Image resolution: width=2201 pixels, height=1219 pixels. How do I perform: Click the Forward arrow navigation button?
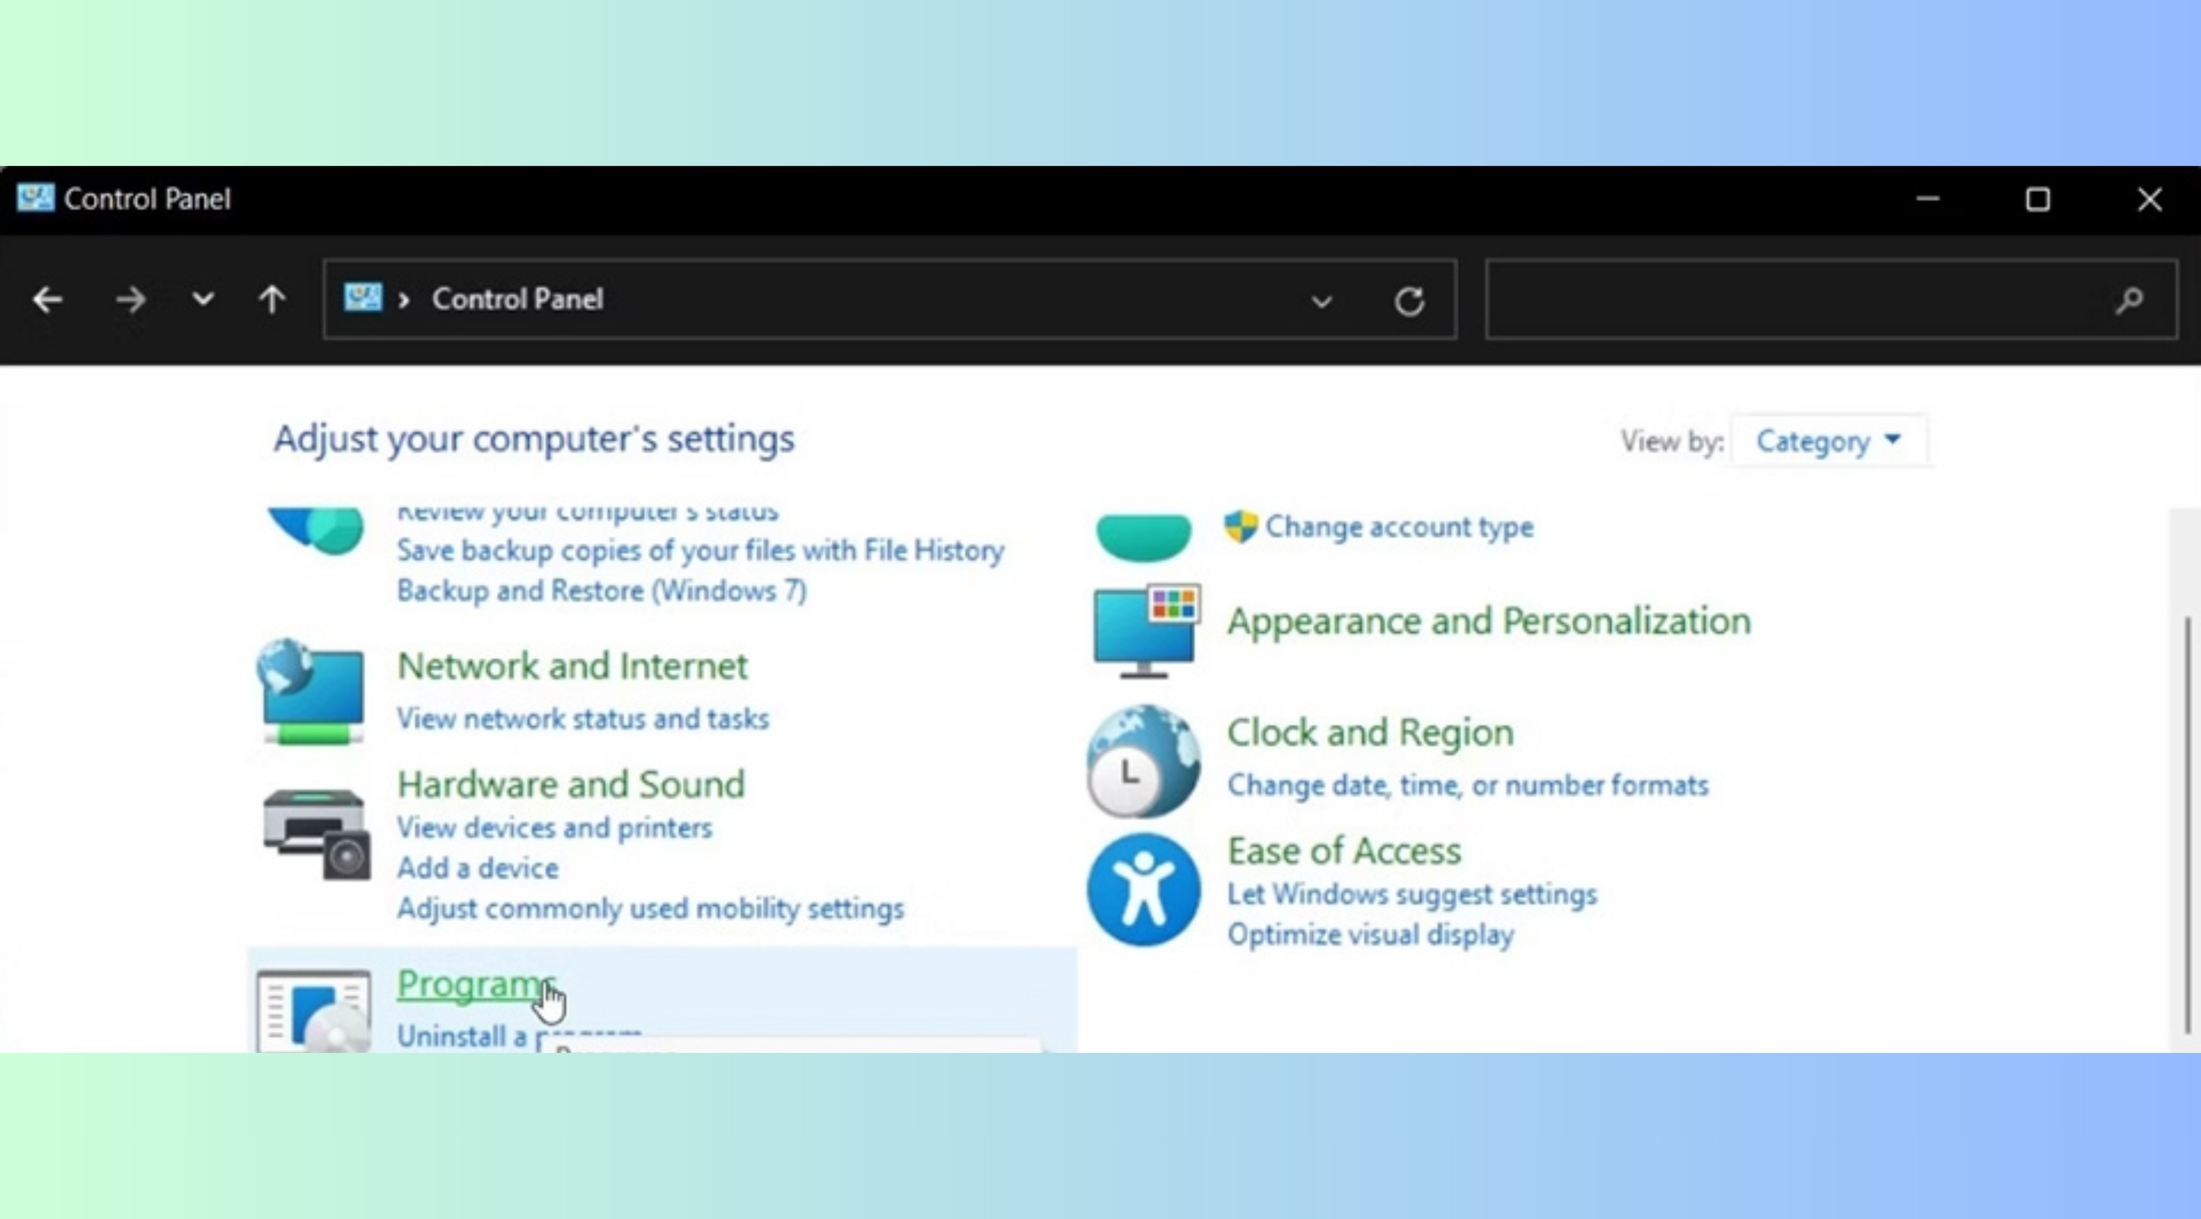pyautogui.click(x=131, y=300)
